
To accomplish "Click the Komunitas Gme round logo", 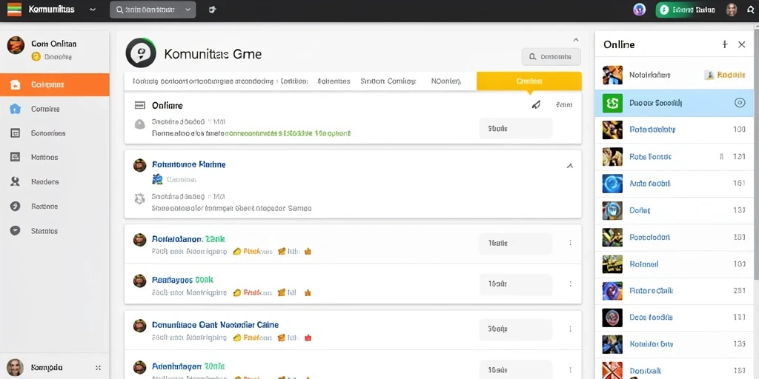I will click(140, 53).
